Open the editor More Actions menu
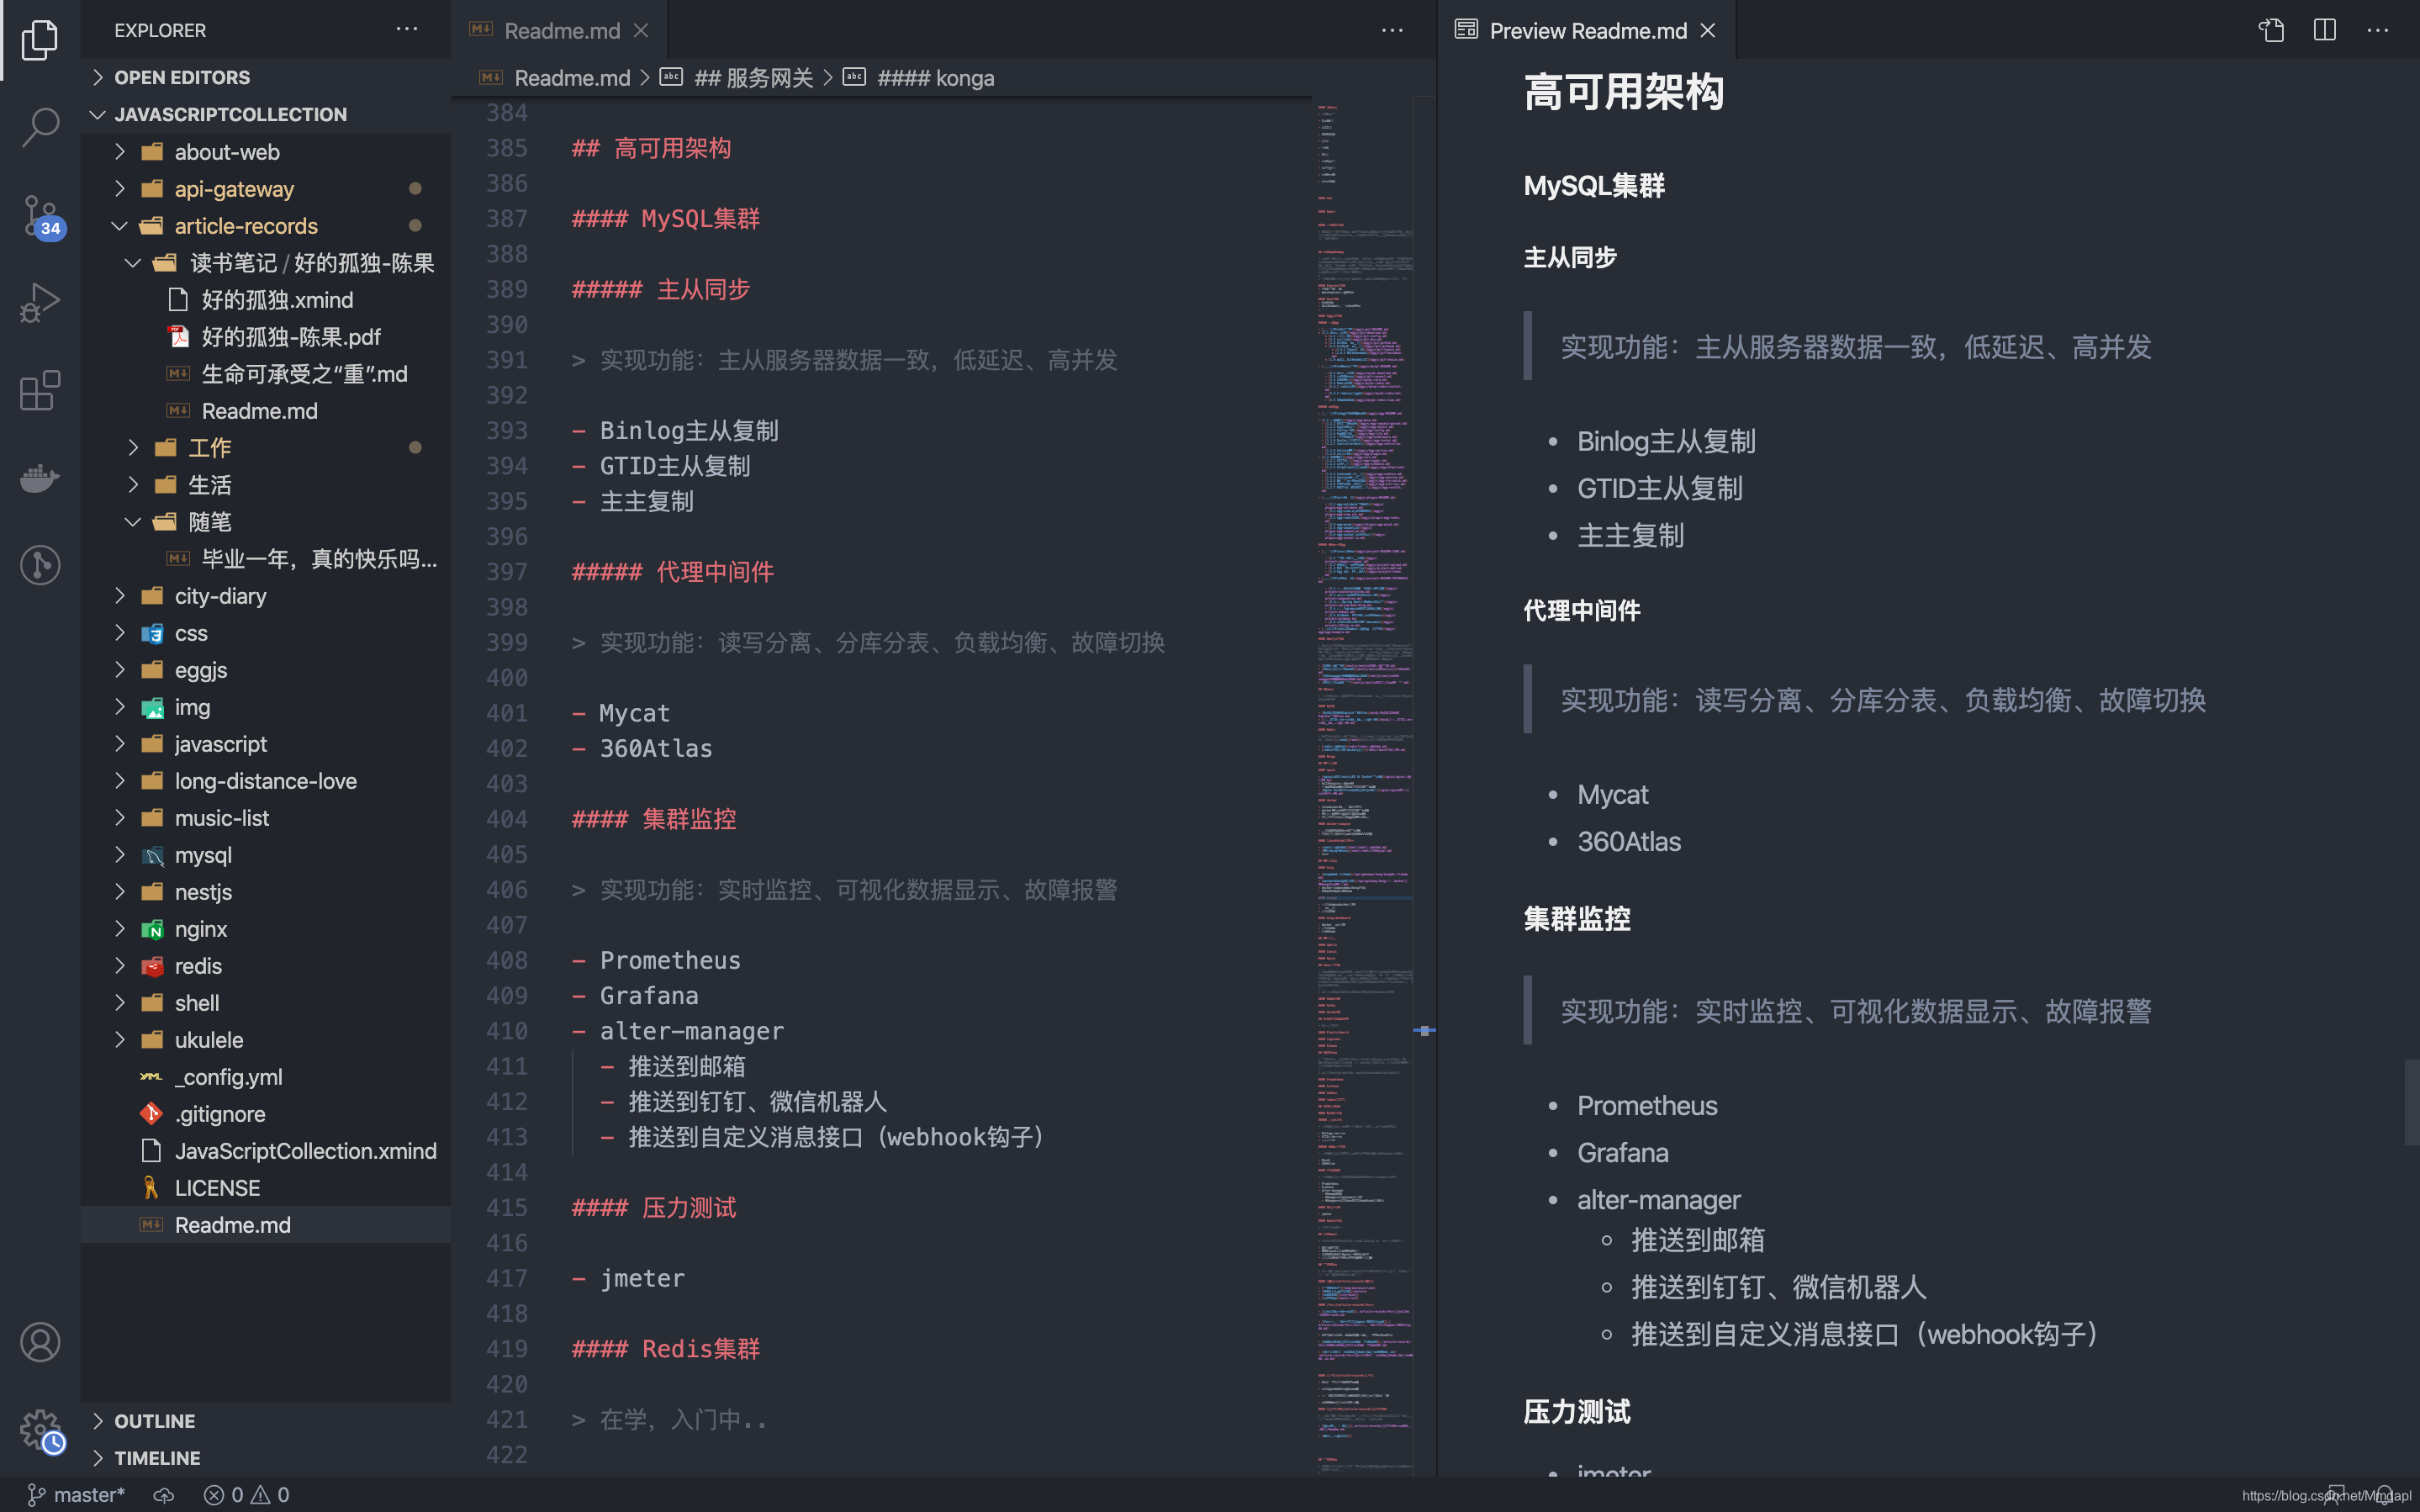 [1392, 31]
